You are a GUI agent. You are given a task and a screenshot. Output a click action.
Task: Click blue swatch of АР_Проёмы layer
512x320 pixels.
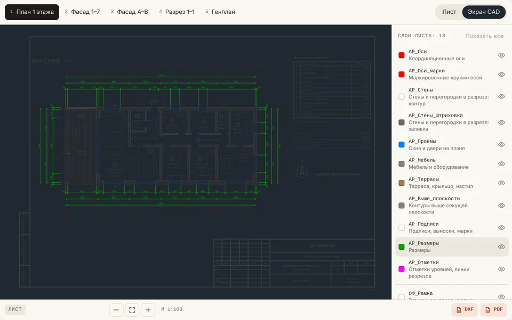click(x=402, y=144)
